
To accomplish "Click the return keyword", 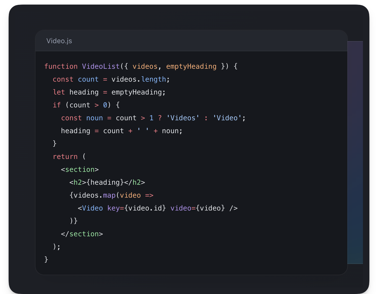I will pyautogui.click(x=65, y=157).
